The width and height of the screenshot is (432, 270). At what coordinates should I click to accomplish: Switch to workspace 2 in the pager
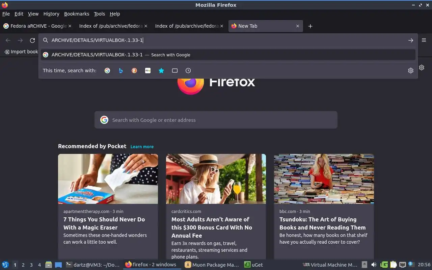click(x=23, y=265)
